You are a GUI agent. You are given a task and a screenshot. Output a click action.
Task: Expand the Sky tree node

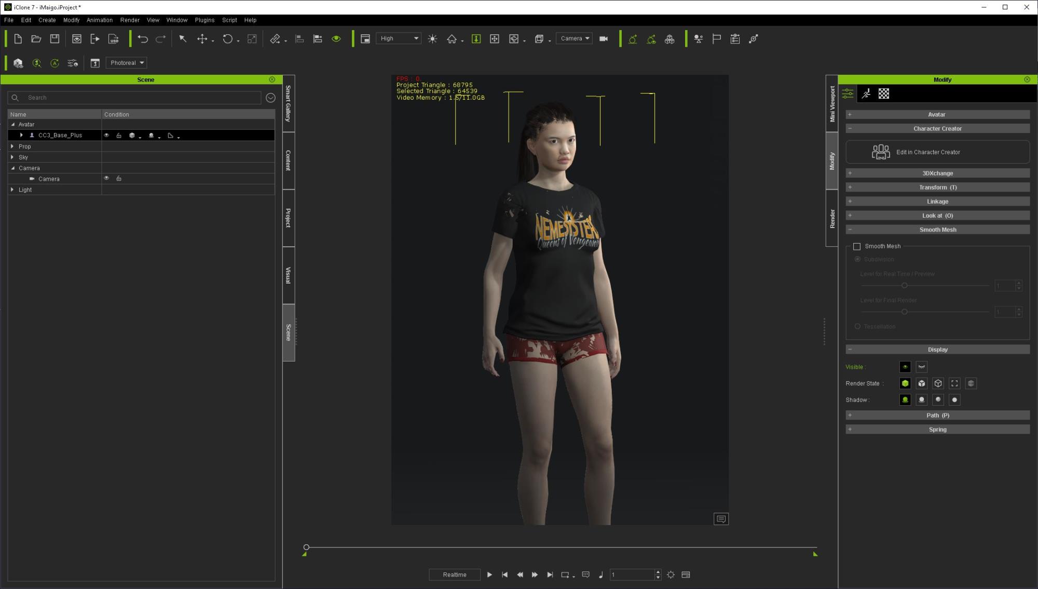click(x=12, y=157)
